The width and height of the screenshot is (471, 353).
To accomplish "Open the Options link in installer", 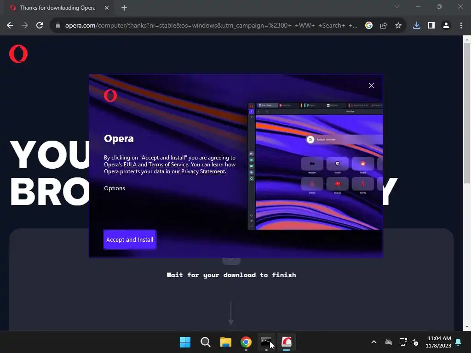I will point(115,188).
